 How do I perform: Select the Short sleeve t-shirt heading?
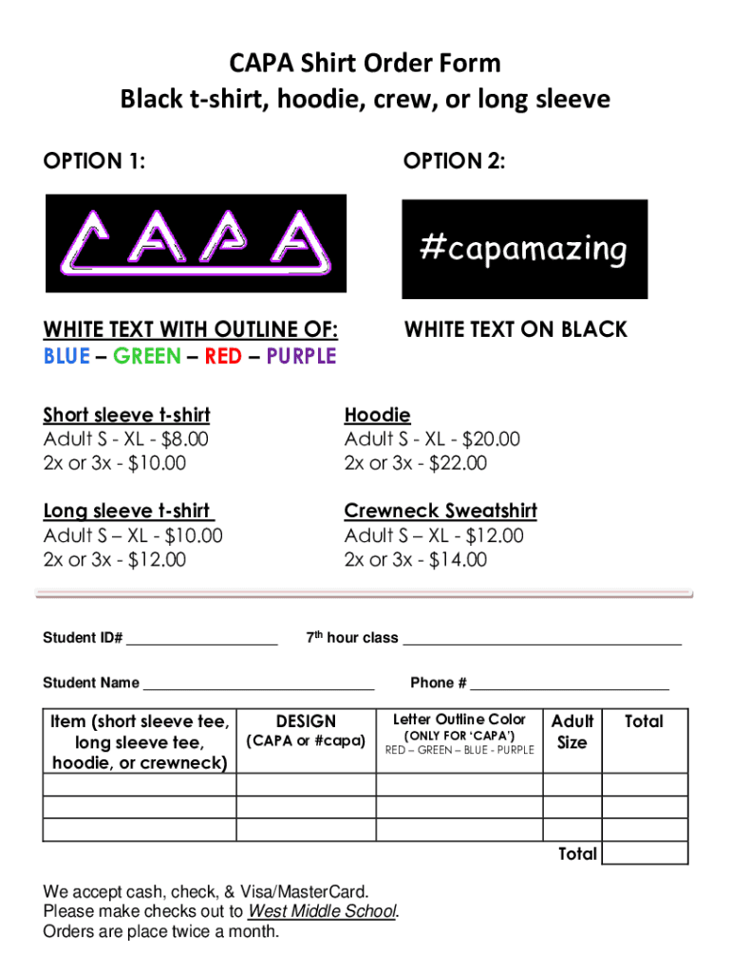point(126,415)
